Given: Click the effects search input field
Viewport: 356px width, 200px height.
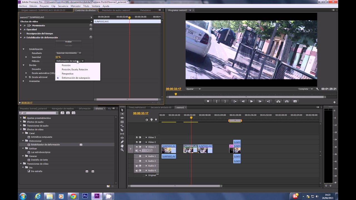Looking at the screenshot, I should pyautogui.click(x=39, y=113).
